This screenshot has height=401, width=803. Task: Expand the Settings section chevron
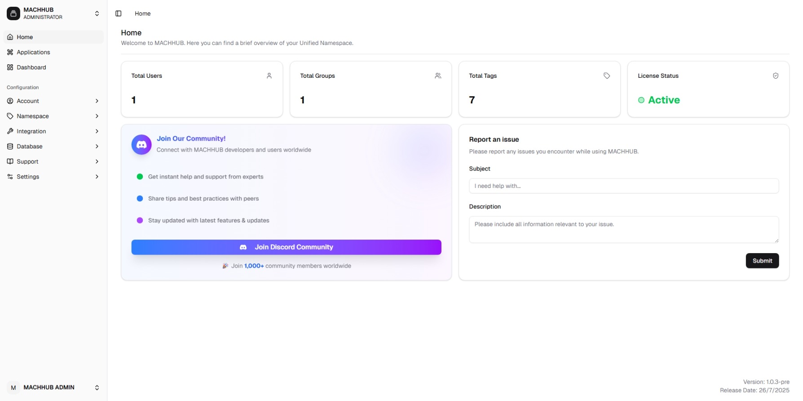(97, 177)
